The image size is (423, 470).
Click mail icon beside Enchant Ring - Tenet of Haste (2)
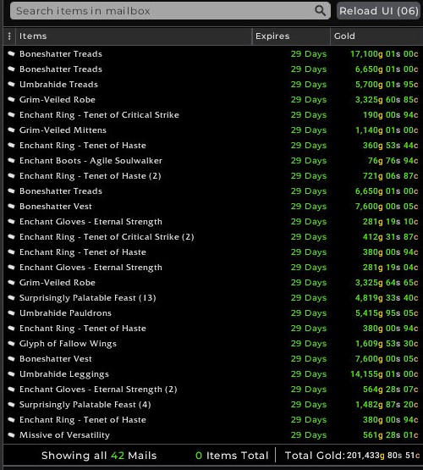click(x=11, y=175)
